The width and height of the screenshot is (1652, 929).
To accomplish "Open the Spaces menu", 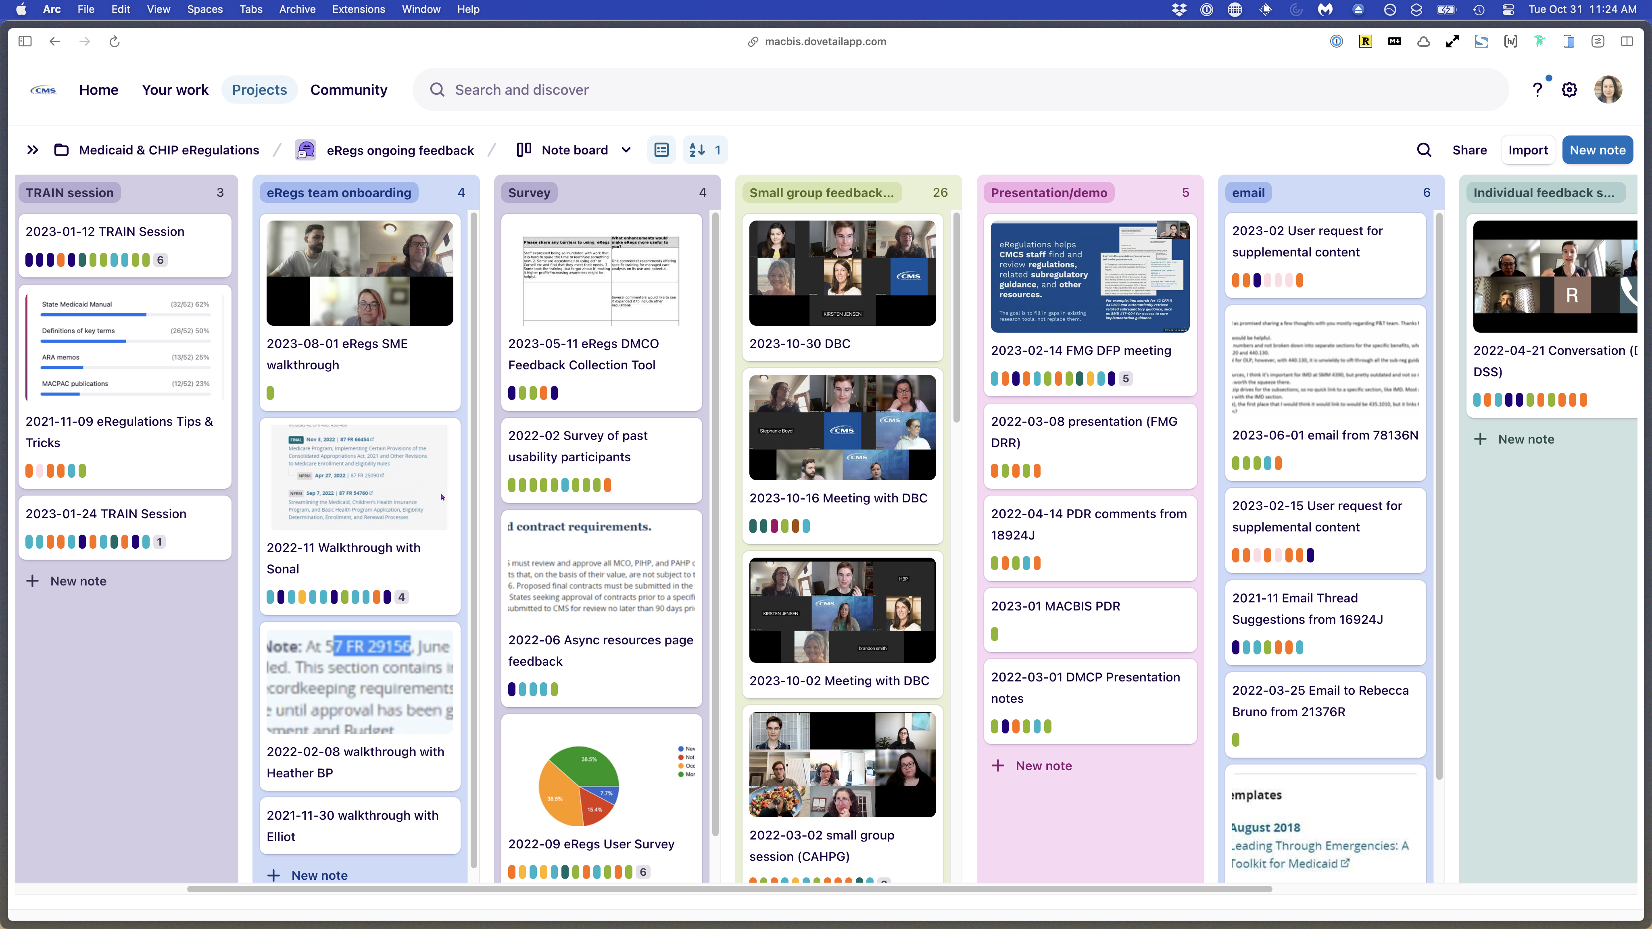I will point(204,10).
